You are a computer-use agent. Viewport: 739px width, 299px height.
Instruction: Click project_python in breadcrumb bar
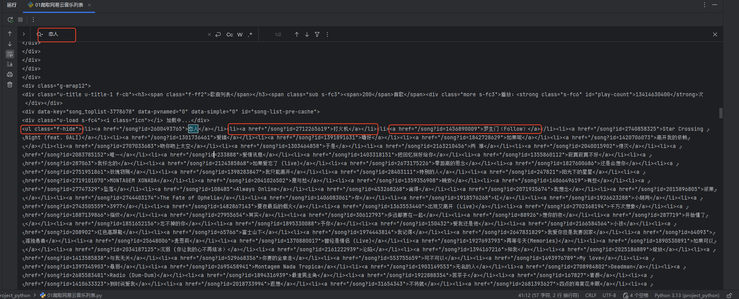15,295
